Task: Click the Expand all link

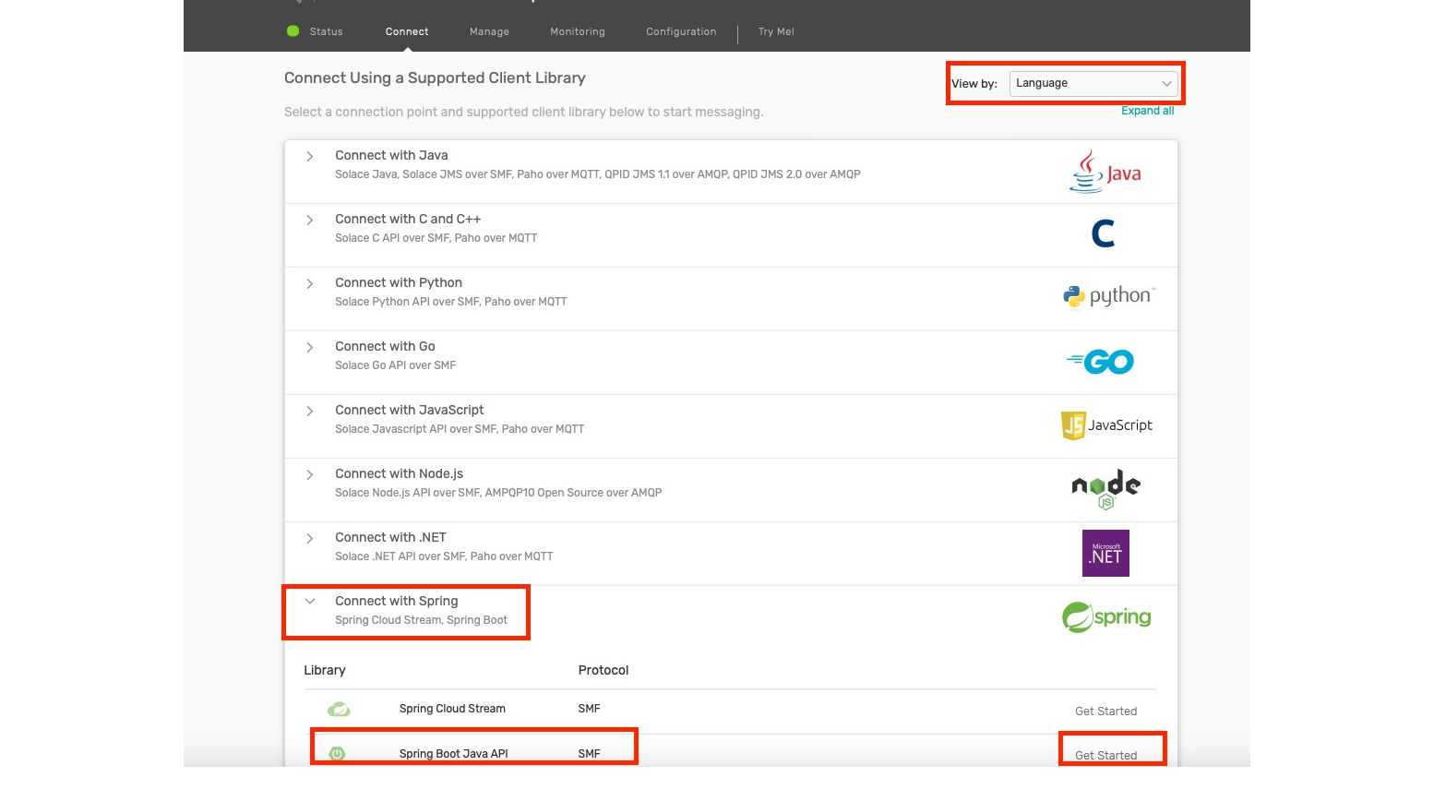Action: point(1147,111)
